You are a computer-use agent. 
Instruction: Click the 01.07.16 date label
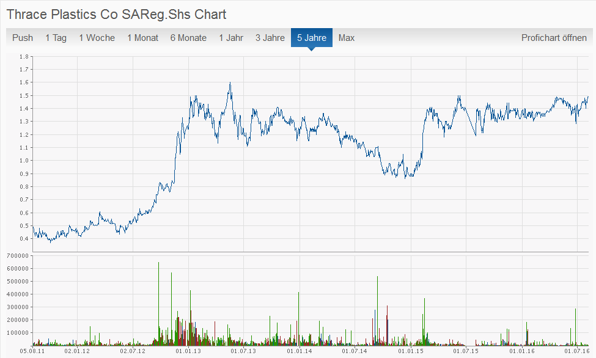(x=577, y=351)
